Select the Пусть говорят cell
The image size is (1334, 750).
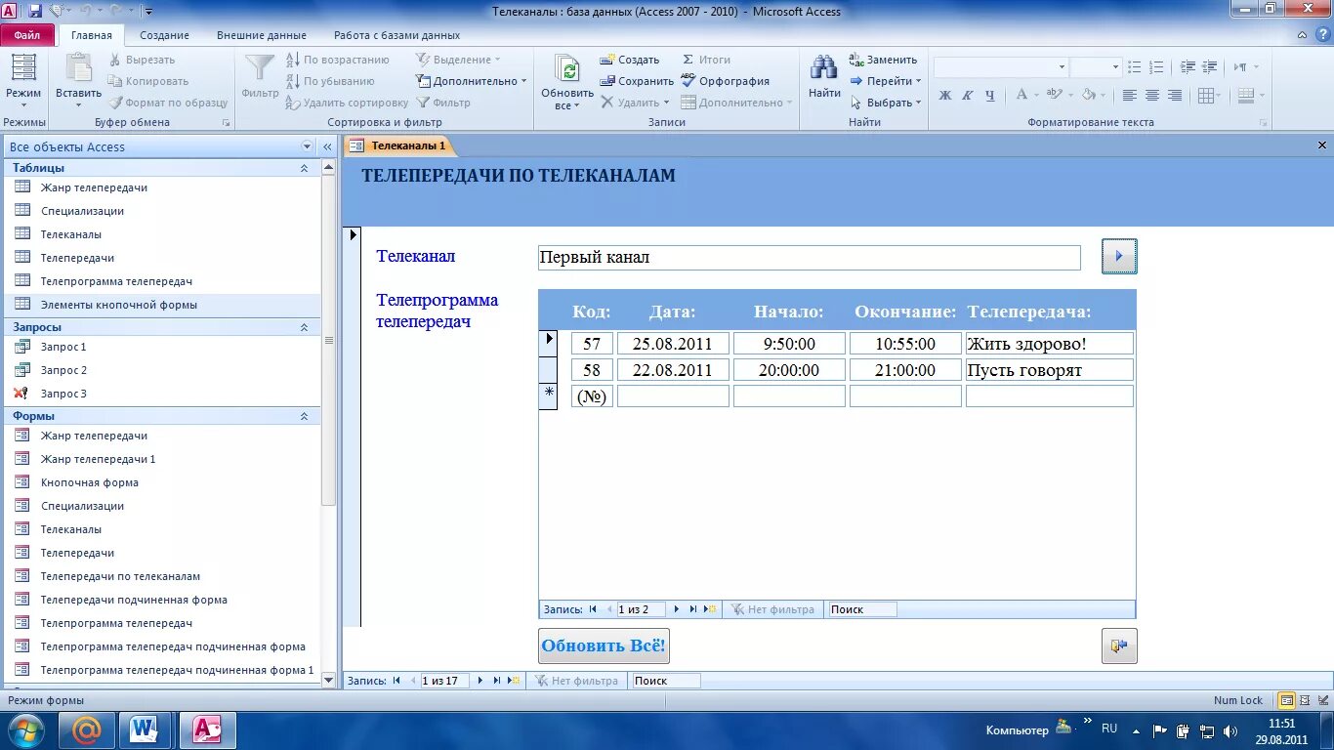[x=1050, y=370]
